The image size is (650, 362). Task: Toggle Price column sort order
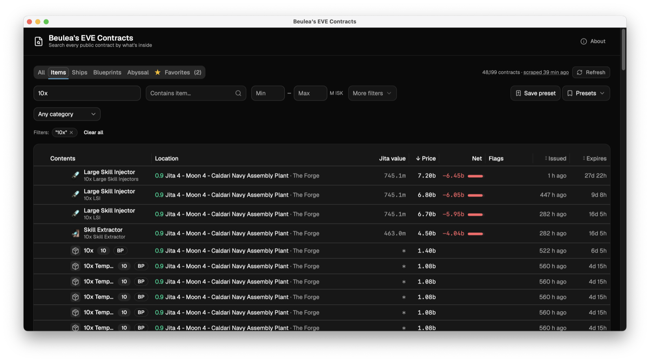click(x=425, y=159)
